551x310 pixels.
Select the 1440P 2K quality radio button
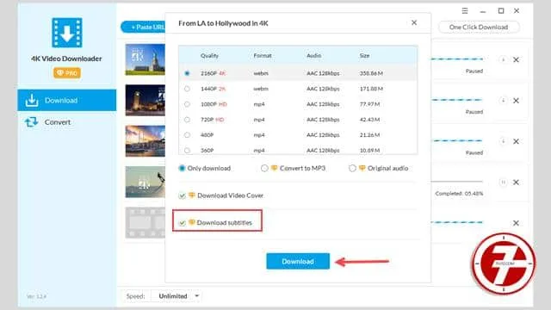(187, 89)
